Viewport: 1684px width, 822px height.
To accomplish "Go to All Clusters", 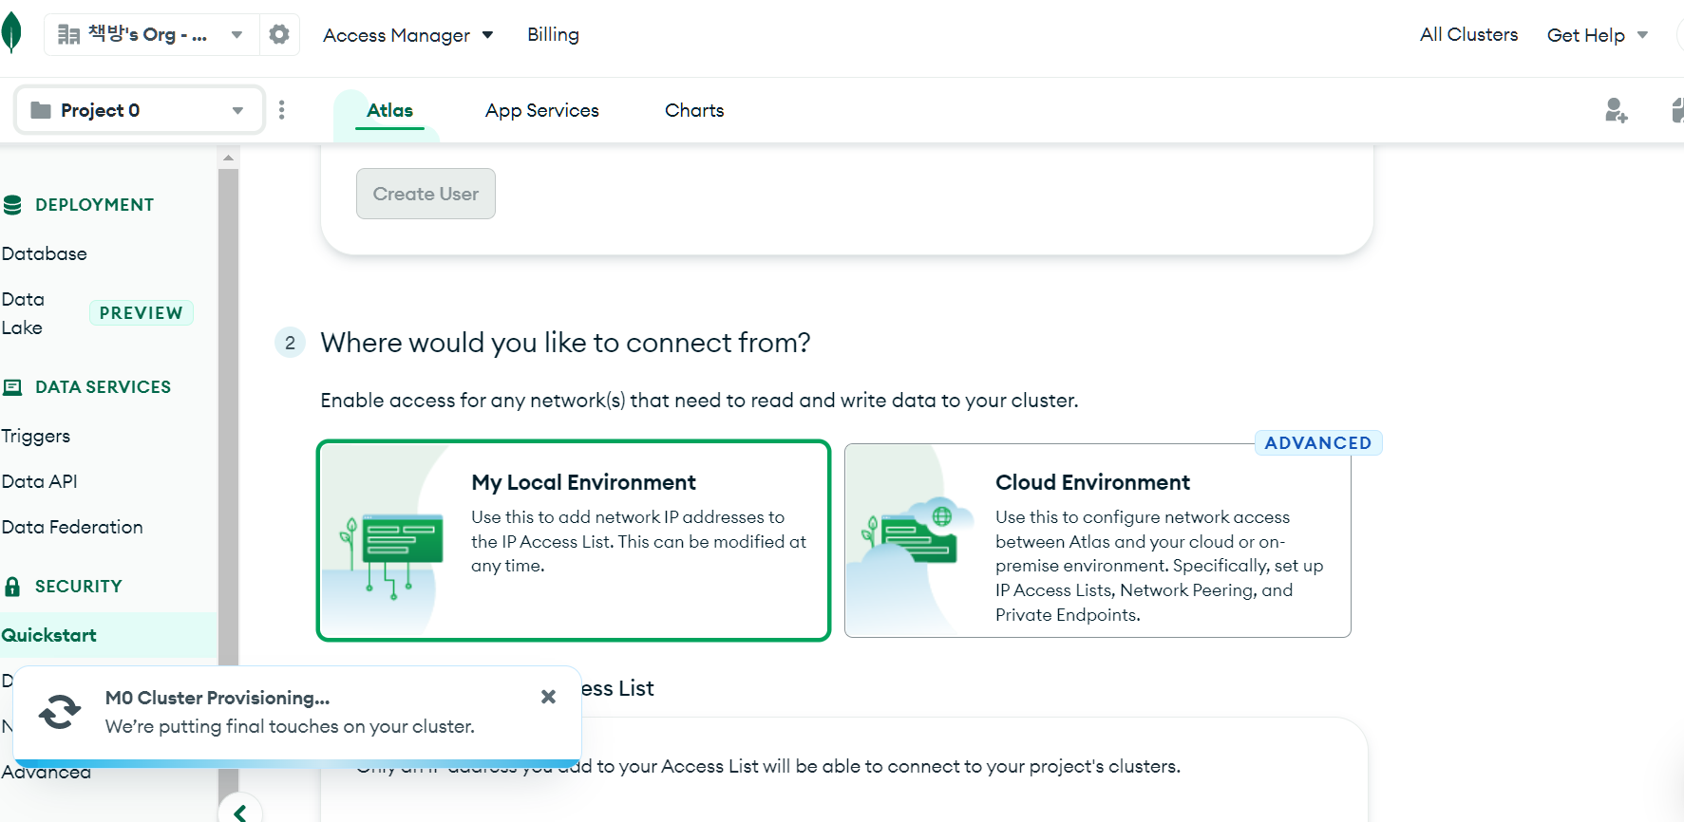I will pos(1468,34).
